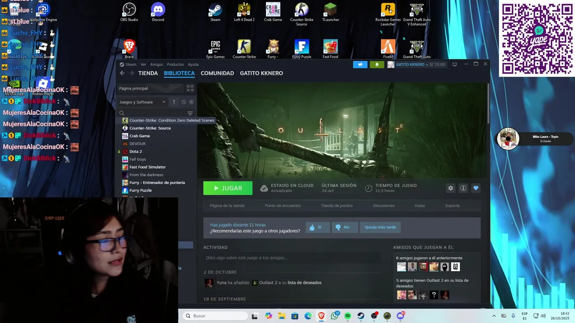This screenshot has height=323, width=575.
Task: Open Guías link
Action: tap(420, 205)
